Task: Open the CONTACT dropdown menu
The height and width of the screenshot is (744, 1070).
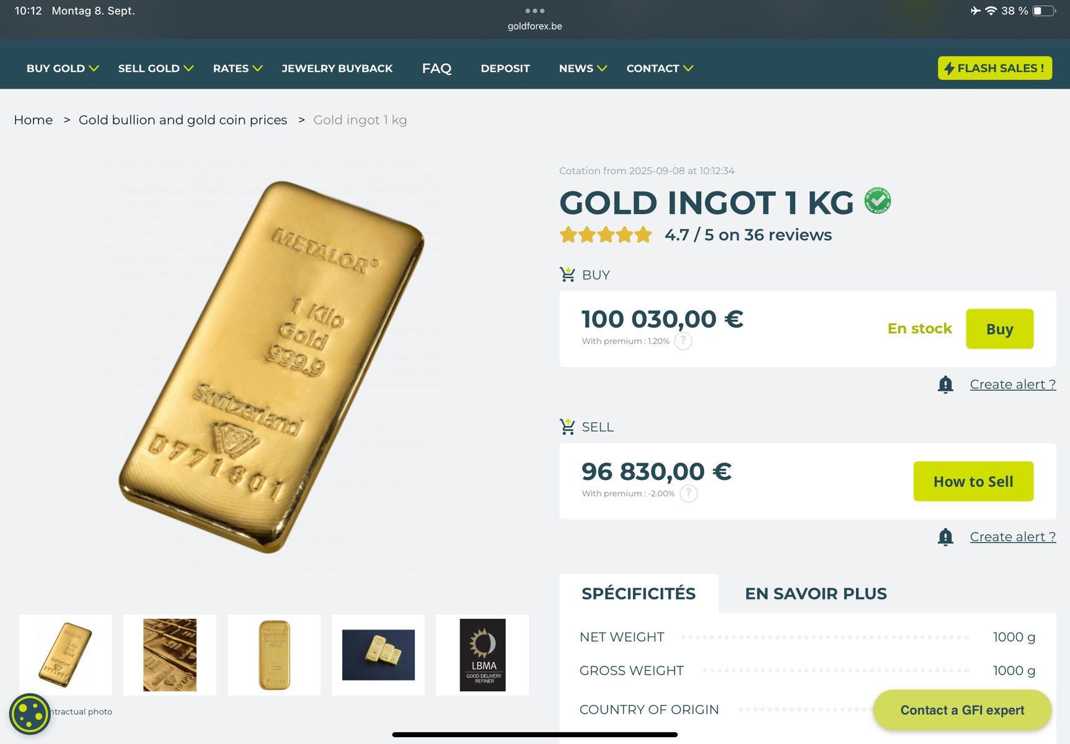Action: 660,68
